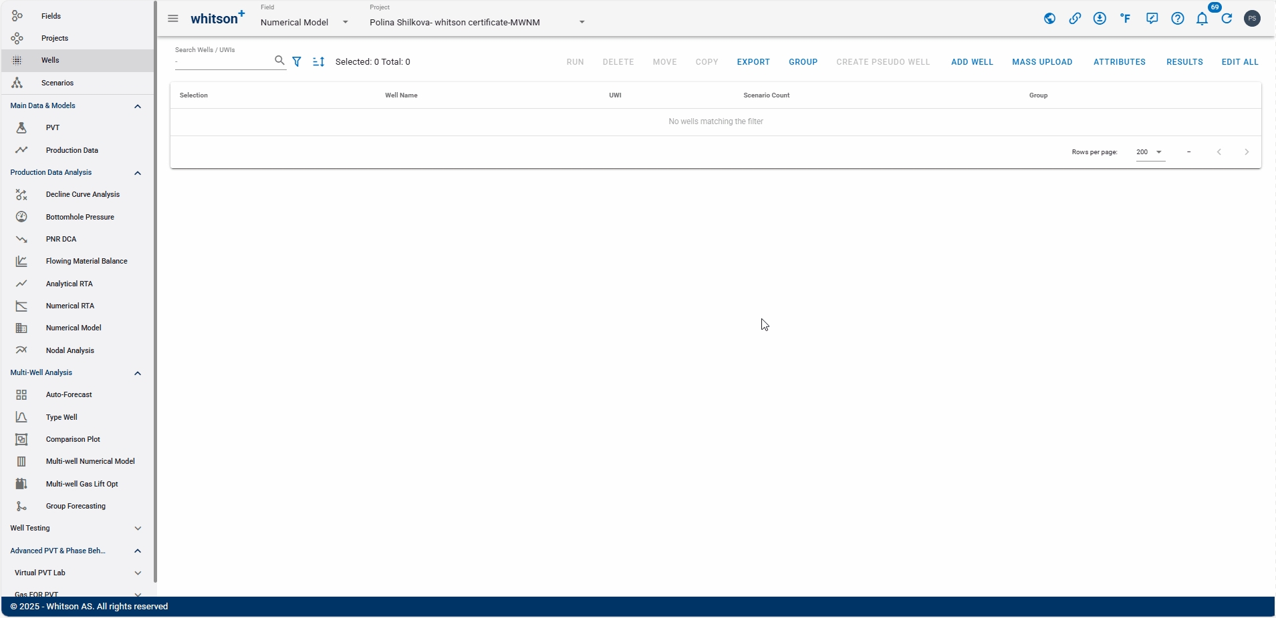Click the link chain icon in top bar
This screenshot has height=618, width=1276.
pyautogui.click(x=1075, y=19)
